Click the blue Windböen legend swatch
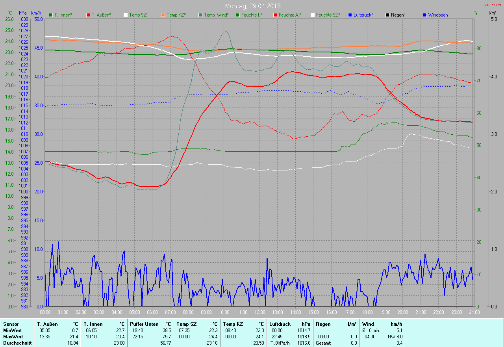Image resolution: width=504 pixels, height=347 pixels. (425, 15)
